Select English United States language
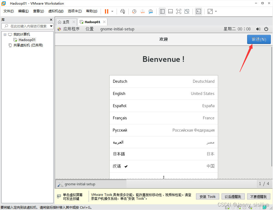The width and height of the screenshot is (273, 210). tap(164, 94)
